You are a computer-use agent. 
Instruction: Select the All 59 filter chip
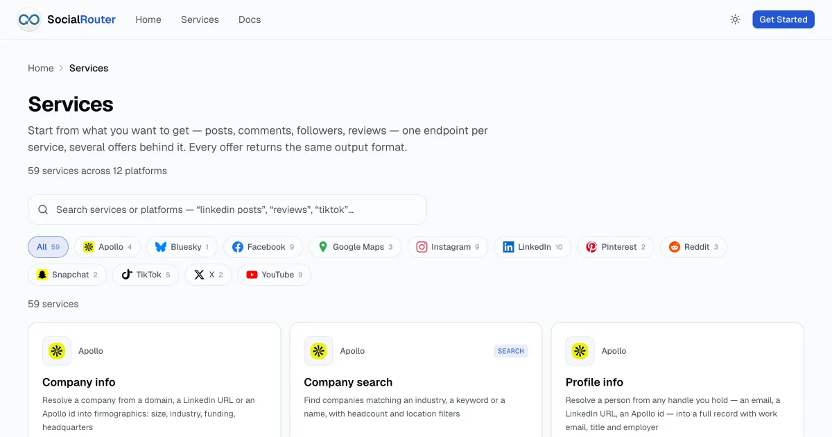tap(49, 247)
